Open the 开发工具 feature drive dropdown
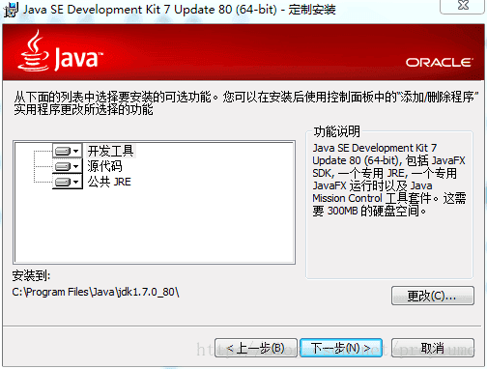Screen dimensions: 487x369 [68, 151]
